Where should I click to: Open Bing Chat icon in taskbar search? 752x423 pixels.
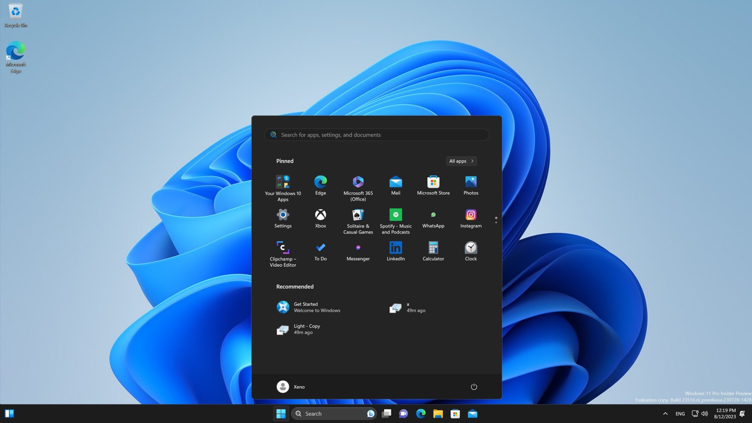(370, 414)
